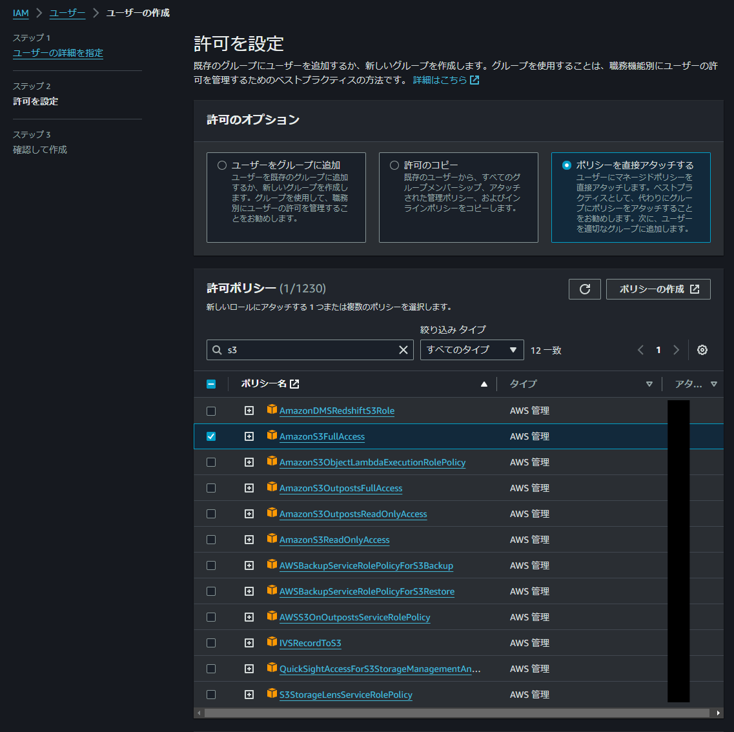734x732 pixels.
Task: Click the S3StorageLensServiceRolePolicy box icon
Action: point(272,693)
